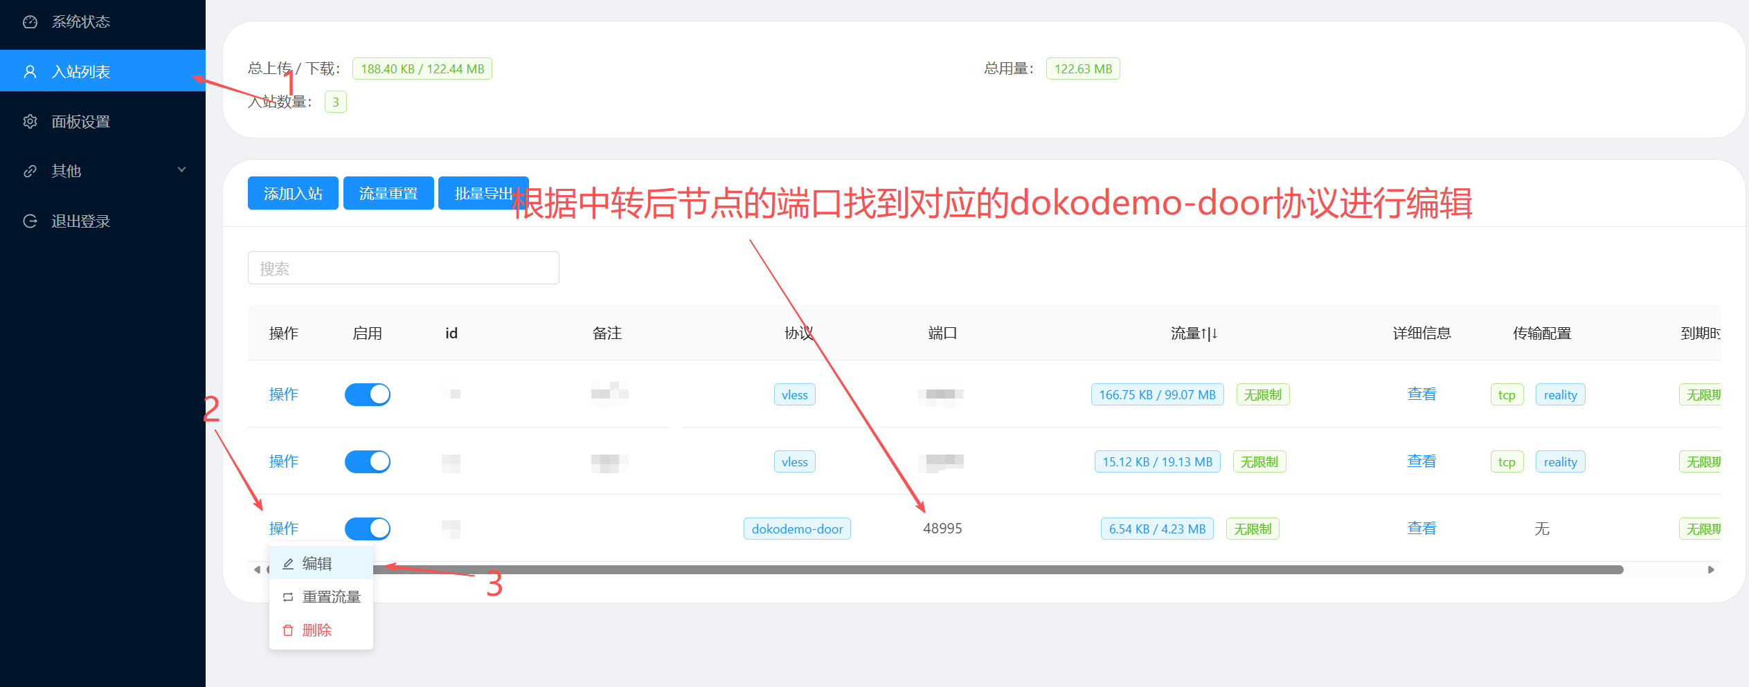
Task: Click the vless tag in the 15.12 KB row
Action: coord(795,462)
